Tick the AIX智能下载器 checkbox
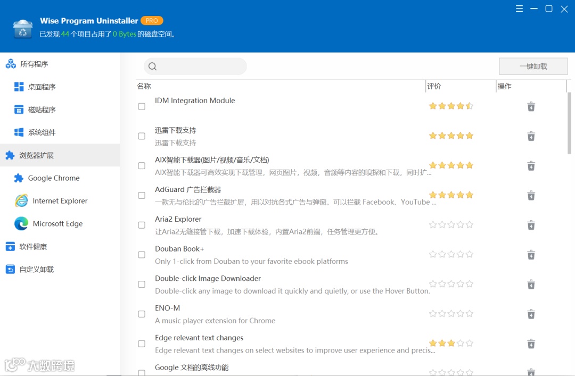The image size is (575, 376). click(142, 166)
